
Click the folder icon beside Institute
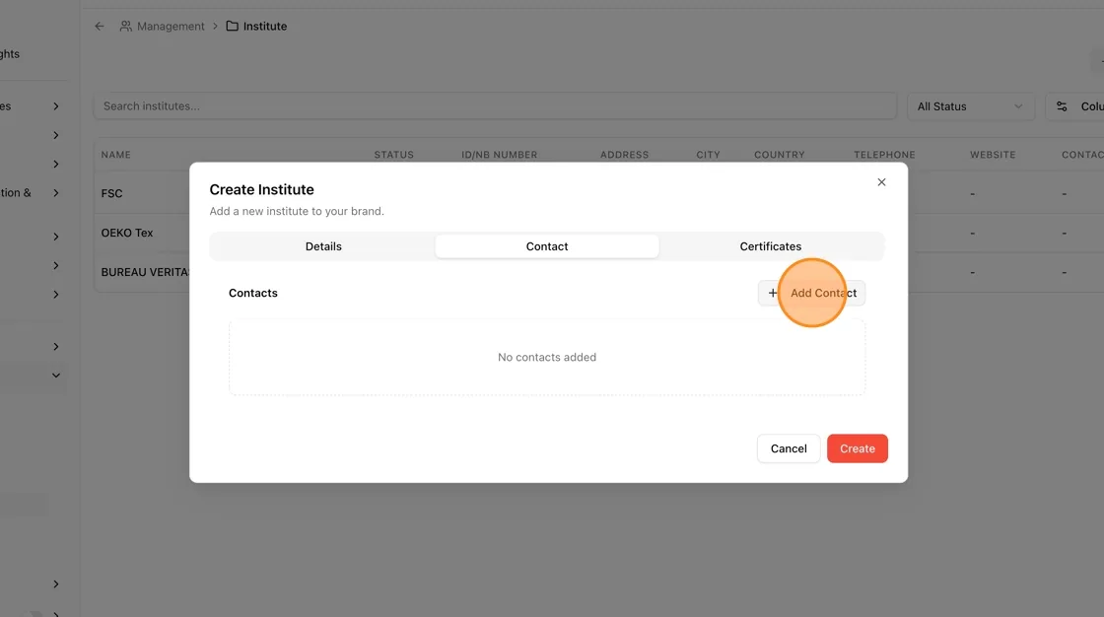(x=232, y=26)
